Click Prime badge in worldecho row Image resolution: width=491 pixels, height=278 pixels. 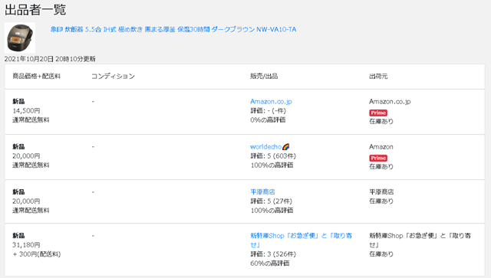(378, 159)
